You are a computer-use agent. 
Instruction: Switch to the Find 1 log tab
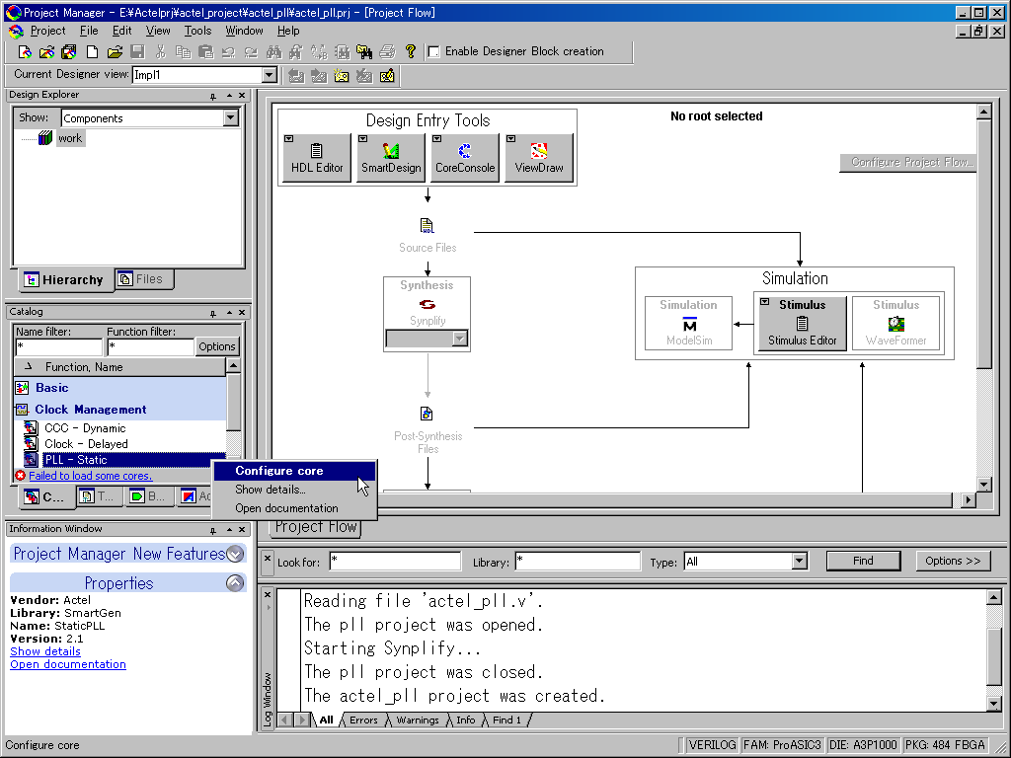[506, 720]
